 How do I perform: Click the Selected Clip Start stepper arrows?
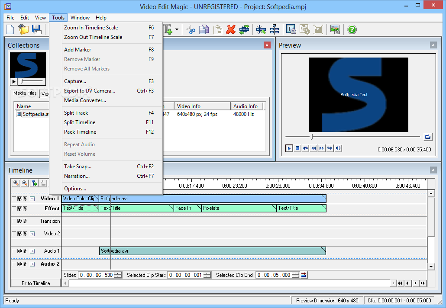click(207, 275)
